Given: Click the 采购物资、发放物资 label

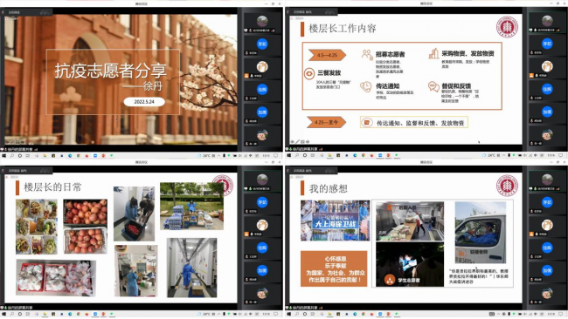Looking at the screenshot, I should 468,54.
